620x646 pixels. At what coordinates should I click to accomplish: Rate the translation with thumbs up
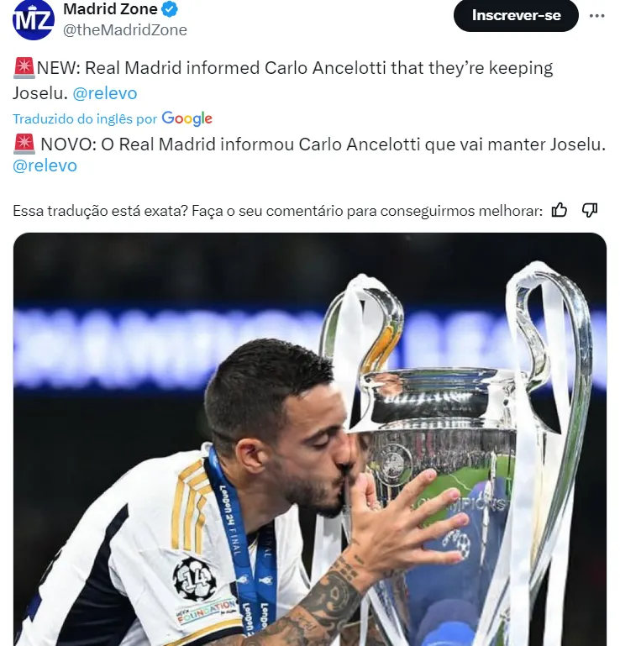pos(559,210)
